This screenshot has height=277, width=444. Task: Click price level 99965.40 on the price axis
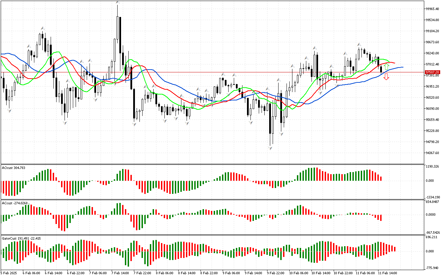click(x=432, y=9)
